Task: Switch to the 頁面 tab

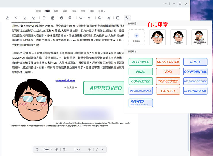Action: tap(74, 11)
